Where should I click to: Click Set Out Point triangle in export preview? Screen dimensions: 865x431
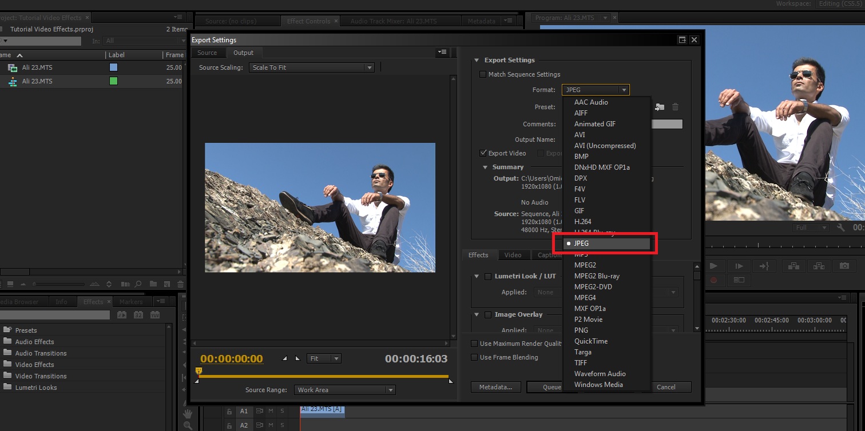click(x=297, y=358)
